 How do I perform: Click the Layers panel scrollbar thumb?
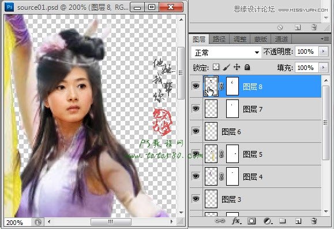coord(326,123)
